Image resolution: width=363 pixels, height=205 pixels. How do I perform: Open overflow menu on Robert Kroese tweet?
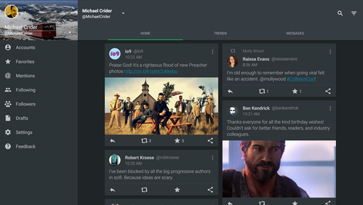pyautogui.click(x=212, y=158)
